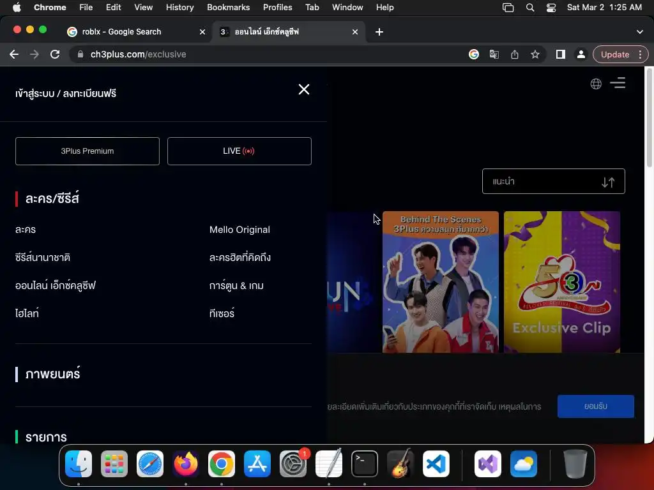This screenshot has height=490, width=654.
Task: Launch Safari from the Dock
Action: pyautogui.click(x=150, y=464)
